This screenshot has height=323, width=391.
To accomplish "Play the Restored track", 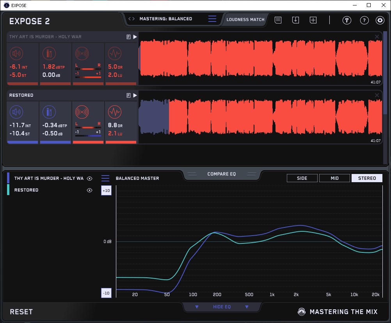I will 135,95.
